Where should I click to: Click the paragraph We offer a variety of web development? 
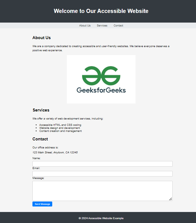pos(68,119)
